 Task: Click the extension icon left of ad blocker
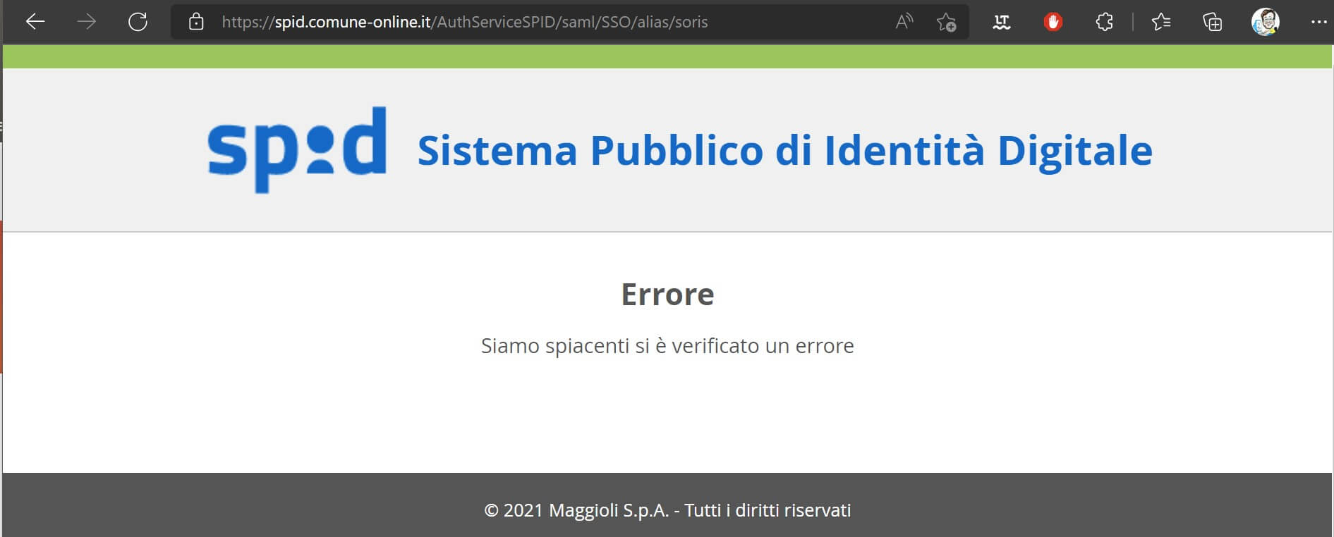tap(1001, 22)
